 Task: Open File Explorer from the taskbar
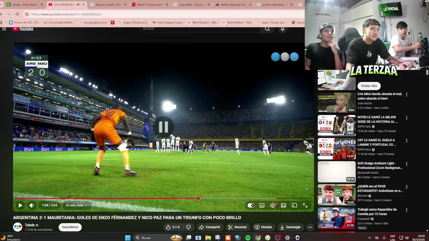pos(208,238)
